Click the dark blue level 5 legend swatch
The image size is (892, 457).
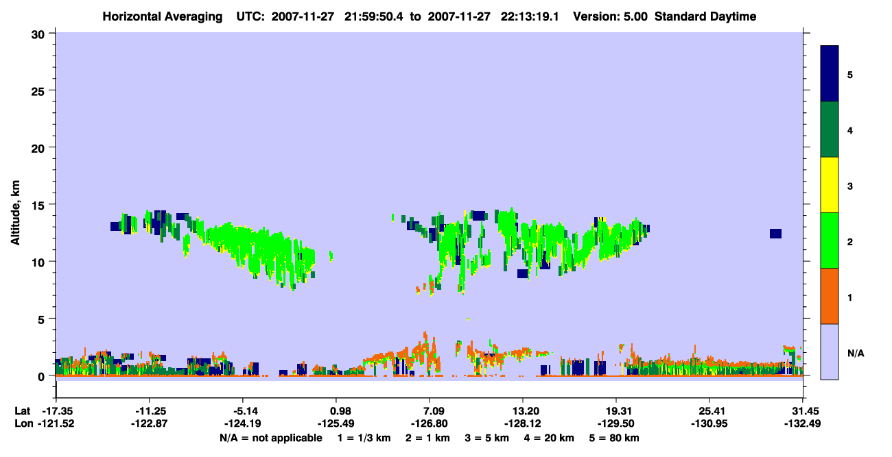click(830, 74)
